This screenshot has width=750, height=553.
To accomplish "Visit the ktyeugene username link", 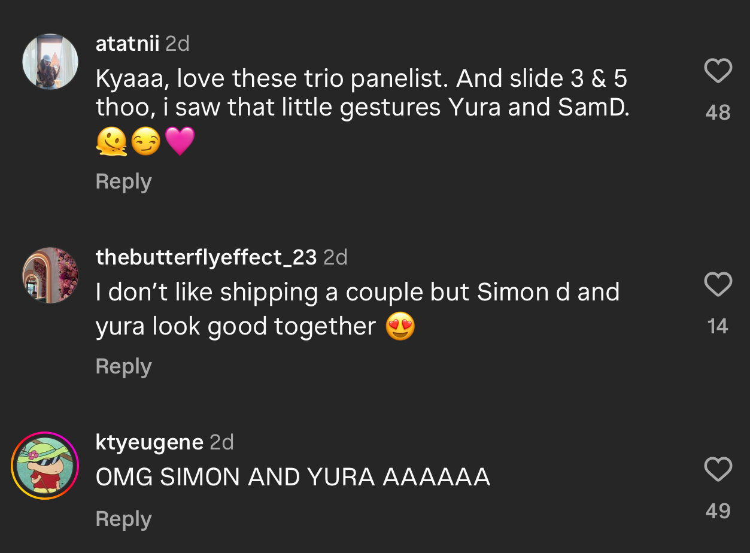I will tap(149, 442).
